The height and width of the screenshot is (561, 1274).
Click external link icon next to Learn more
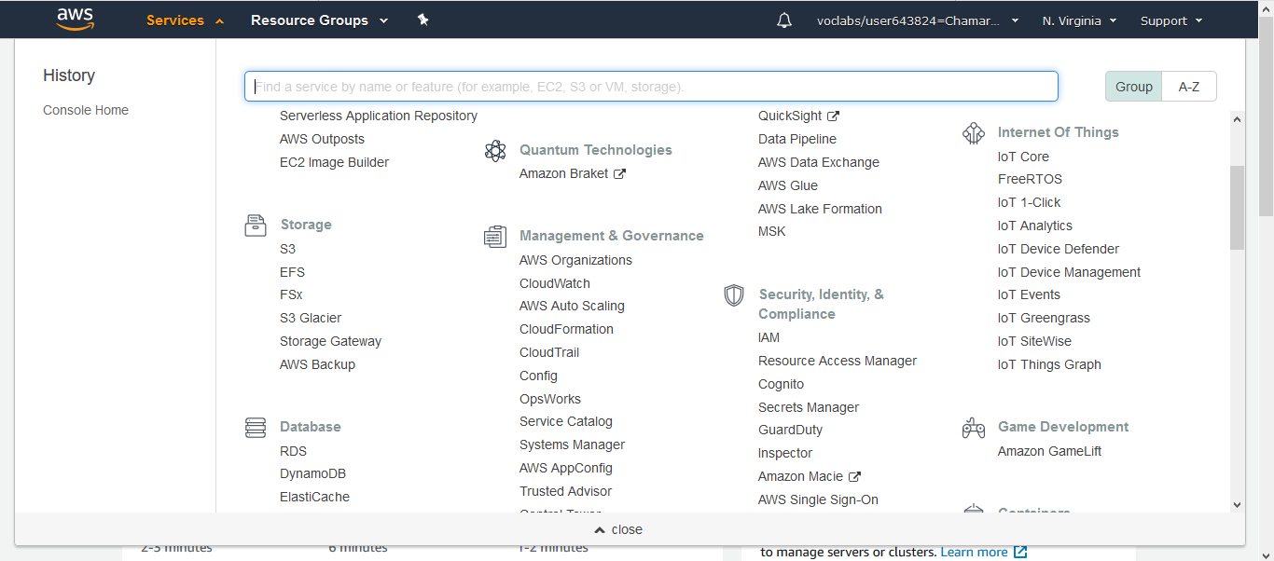1020,552
